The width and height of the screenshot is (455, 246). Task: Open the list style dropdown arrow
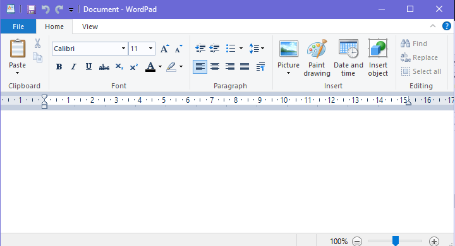click(241, 48)
